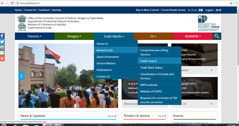
Task: Go to Home link in top bar
Action: point(18,10)
